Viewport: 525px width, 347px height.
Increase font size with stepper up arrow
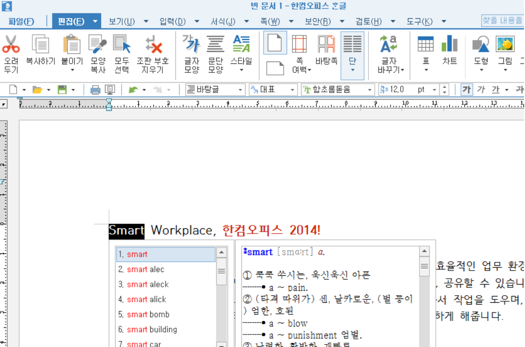(445, 87)
